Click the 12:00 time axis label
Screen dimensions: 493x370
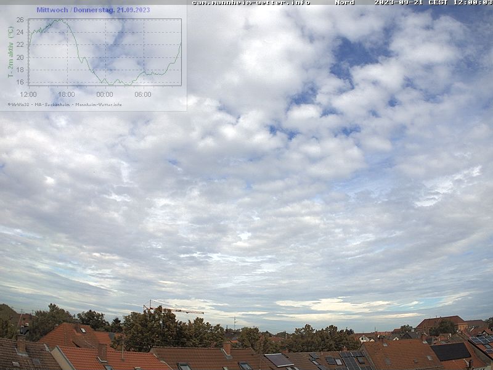(28, 94)
